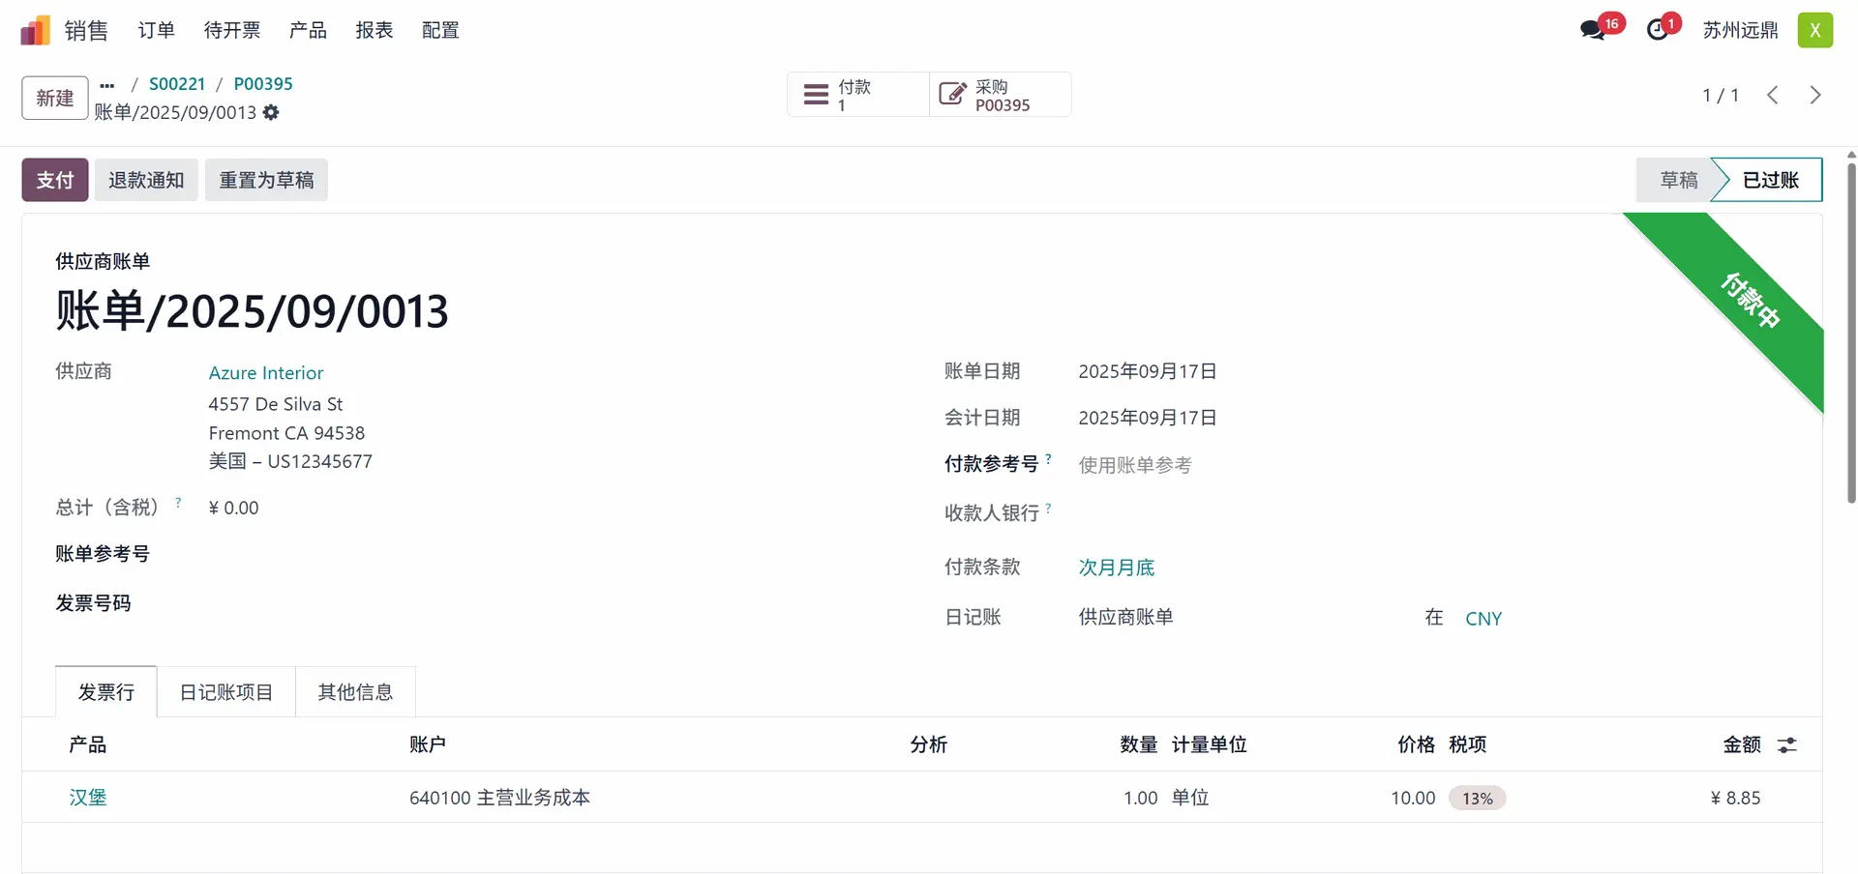
Task: Open the 配置 menu
Action: (x=440, y=31)
